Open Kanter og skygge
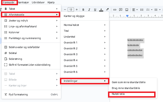Screen dimensions: 163x102 pos(85,16)
